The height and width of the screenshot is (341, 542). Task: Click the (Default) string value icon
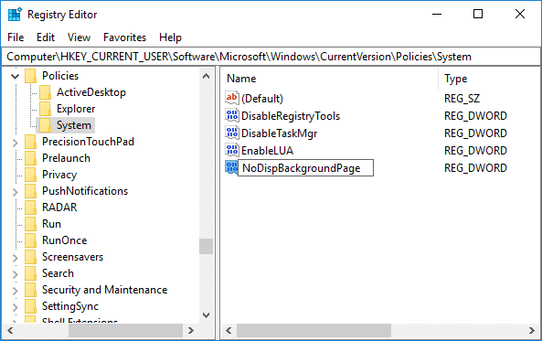point(231,98)
